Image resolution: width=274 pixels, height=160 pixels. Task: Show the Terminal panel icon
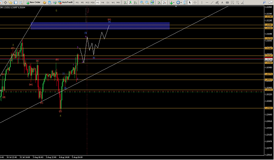[16, 3]
